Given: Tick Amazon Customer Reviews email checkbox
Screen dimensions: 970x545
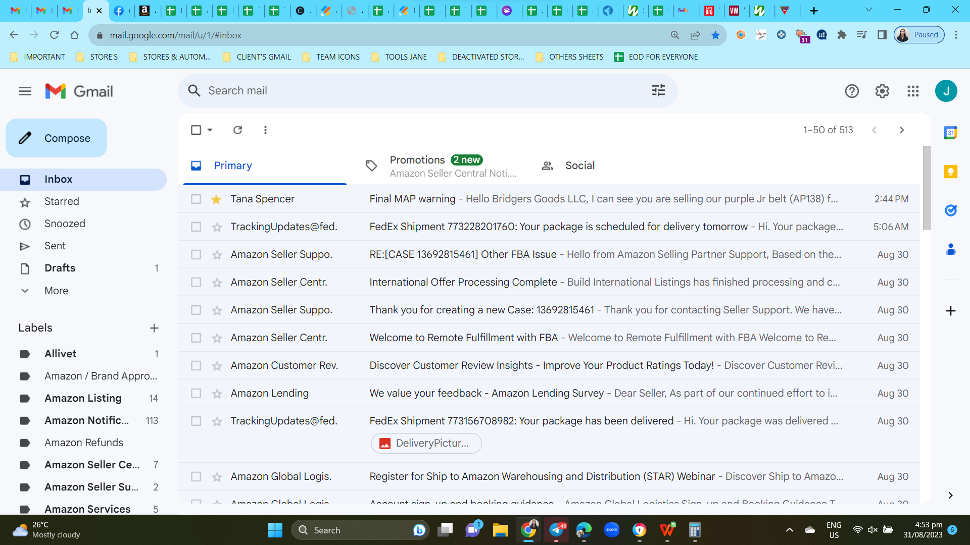Looking at the screenshot, I should coord(196,366).
